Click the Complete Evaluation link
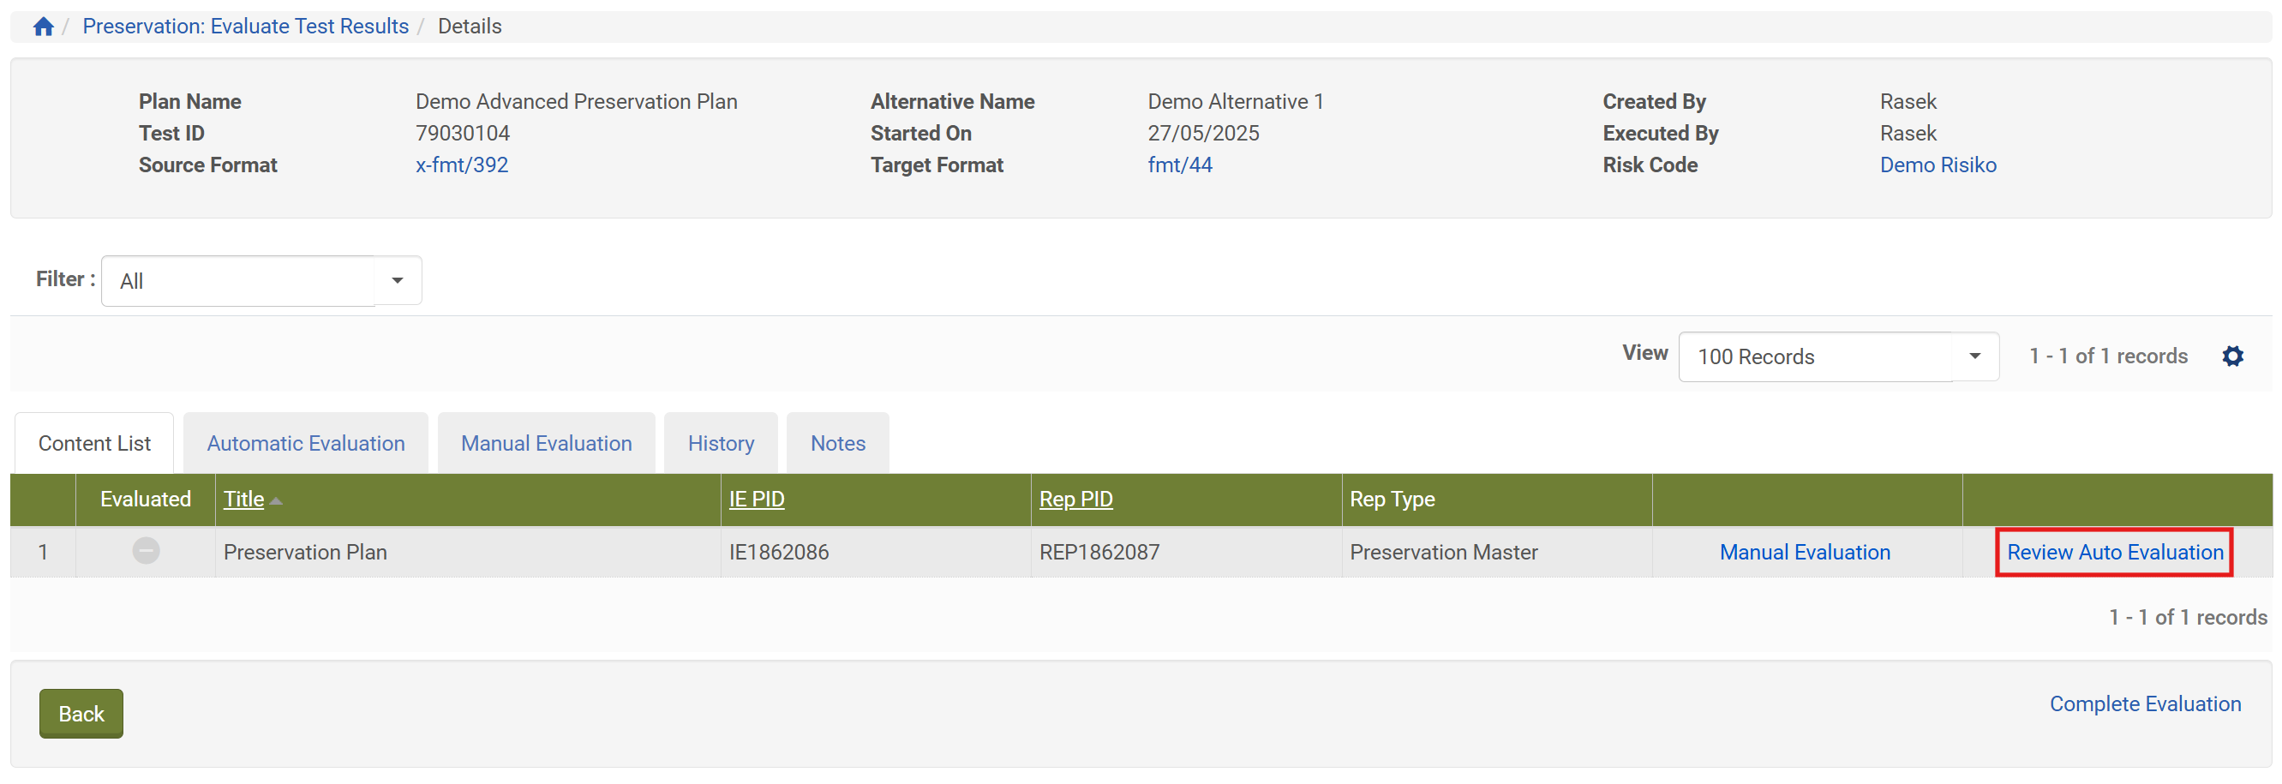The width and height of the screenshot is (2282, 784). click(x=2145, y=703)
